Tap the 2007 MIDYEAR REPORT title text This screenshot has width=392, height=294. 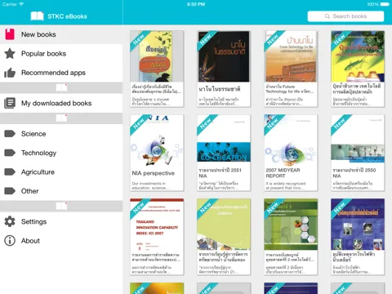pos(283,173)
